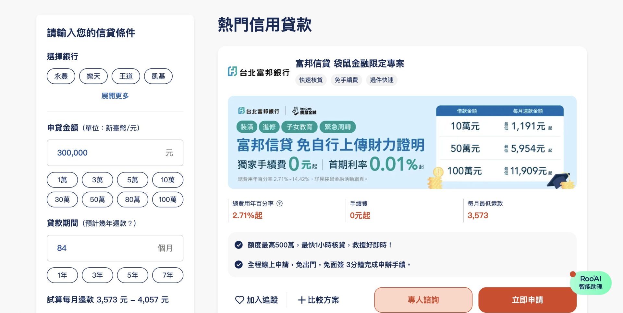
Task: Choose the 30萬 loan amount preset
Action: [x=62, y=199]
